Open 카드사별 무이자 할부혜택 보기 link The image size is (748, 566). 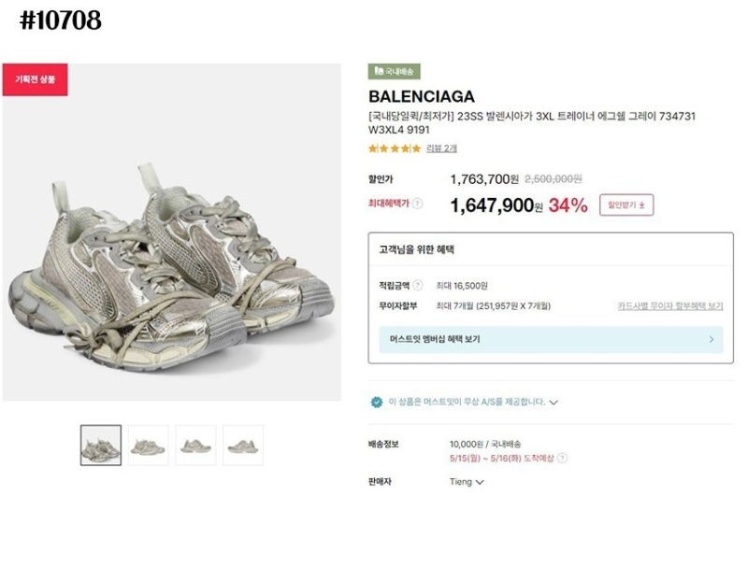click(x=669, y=306)
